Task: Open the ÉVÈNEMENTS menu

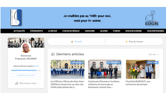Action: pyautogui.click(x=36, y=31)
